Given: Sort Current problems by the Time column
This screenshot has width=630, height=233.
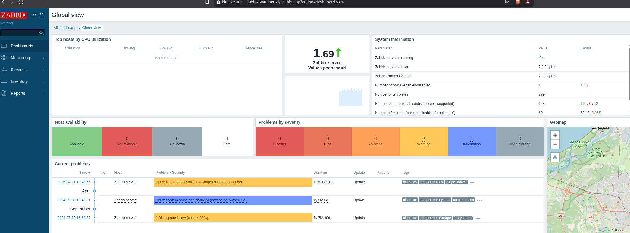Looking at the screenshot, I should coord(85,173).
